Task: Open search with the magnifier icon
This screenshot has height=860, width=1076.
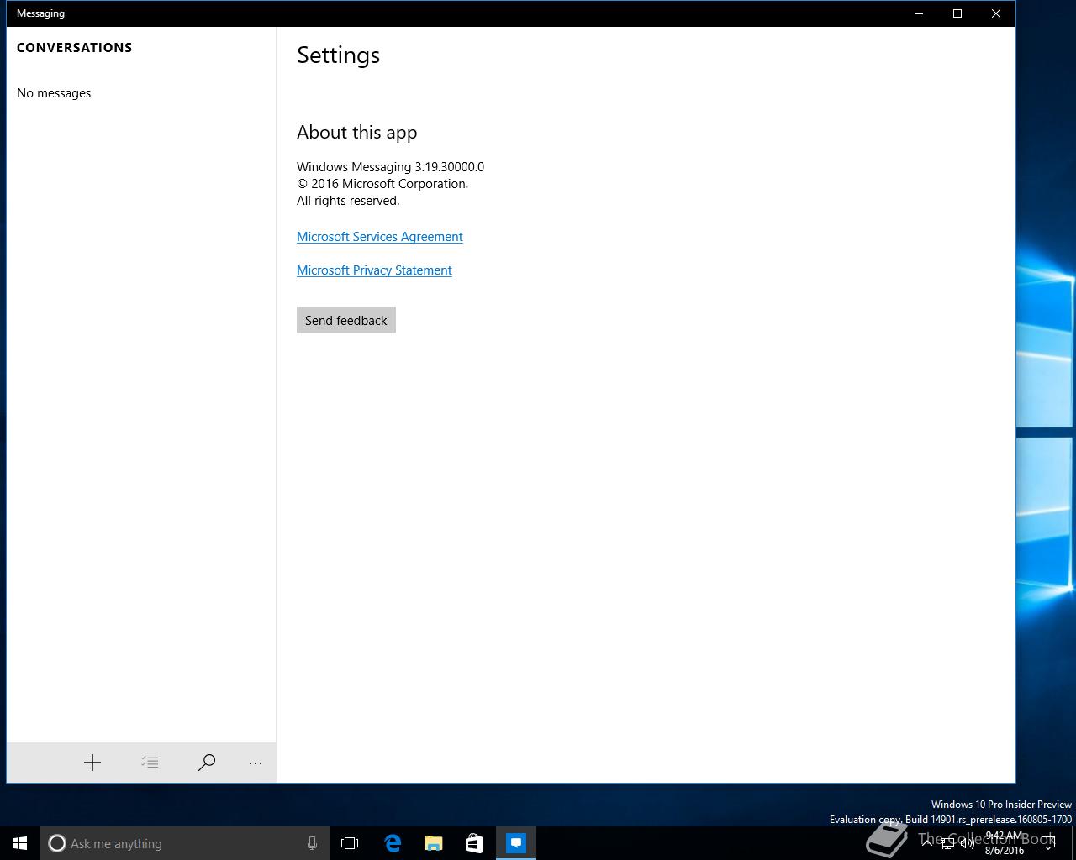Action: (x=207, y=763)
